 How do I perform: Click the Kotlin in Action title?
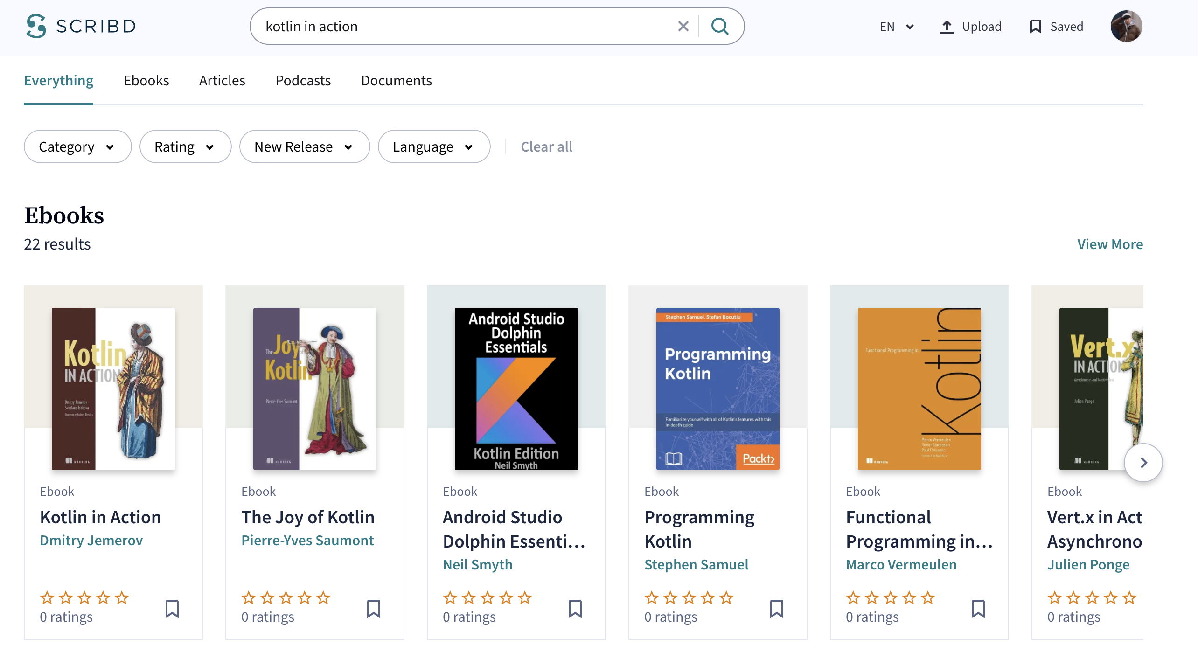[x=100, y=517]
